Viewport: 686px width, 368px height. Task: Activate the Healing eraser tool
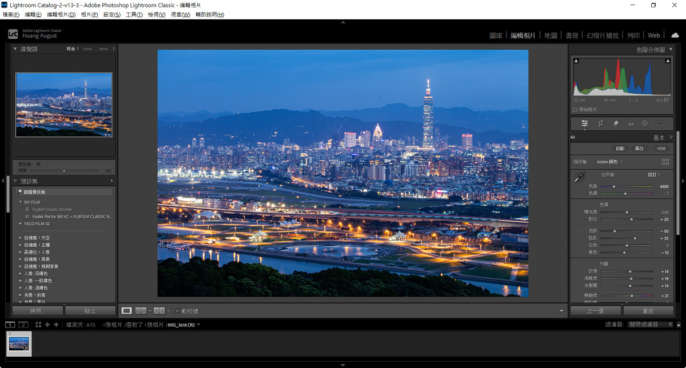click(x=616, y=123)
